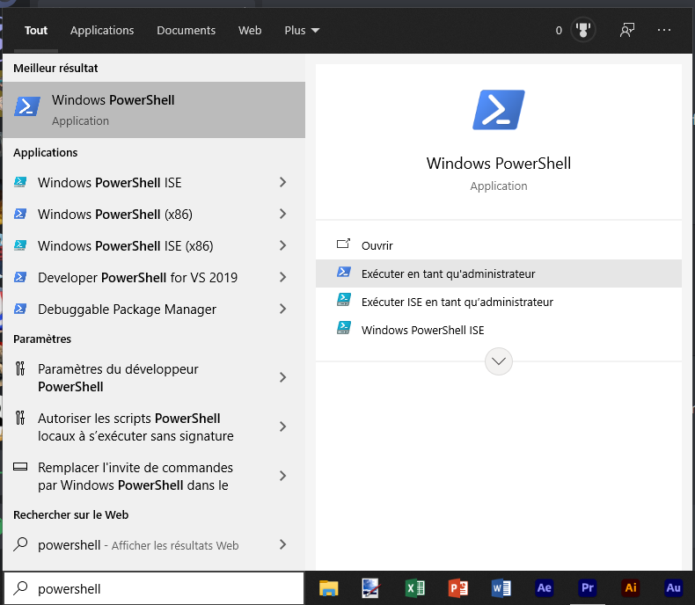Click the PowerShell ISE (x86) result icon
This screenshot has height=605, width=695.
pos(20,245)
